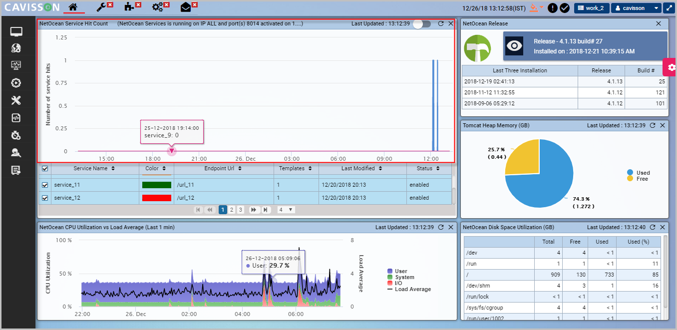
Task: Go to next page of services
Action: (254, 210)
